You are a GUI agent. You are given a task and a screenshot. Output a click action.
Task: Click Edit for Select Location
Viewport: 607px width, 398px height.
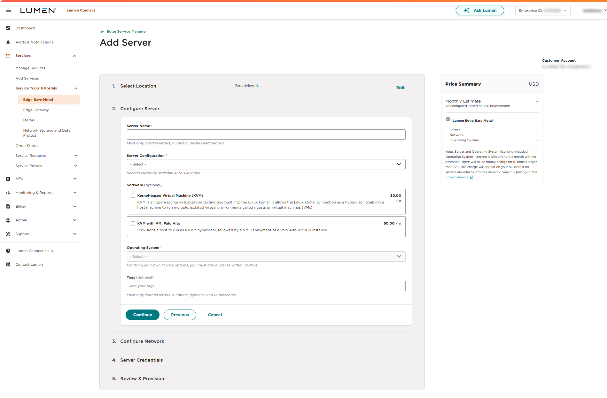[401, 88]
